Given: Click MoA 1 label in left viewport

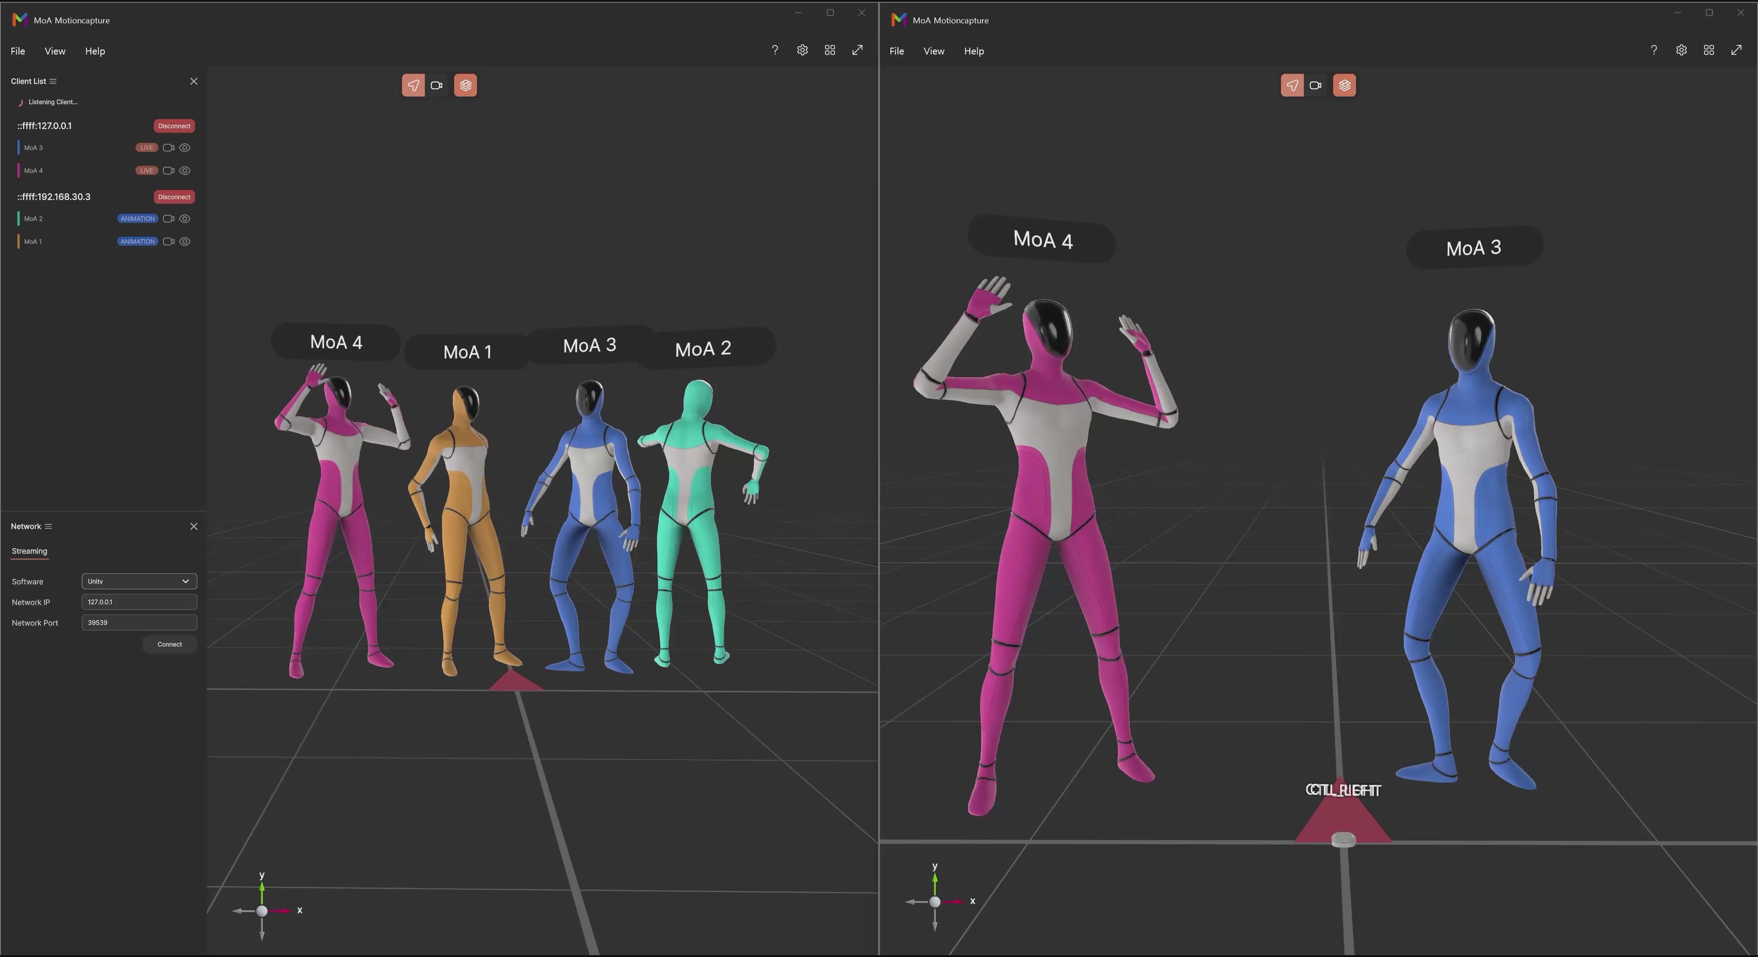Looking at the screenshot, I should coord(467,352).
